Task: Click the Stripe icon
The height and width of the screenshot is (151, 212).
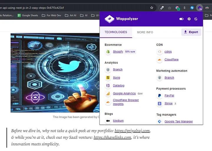Action: click(x=160, y=104)
